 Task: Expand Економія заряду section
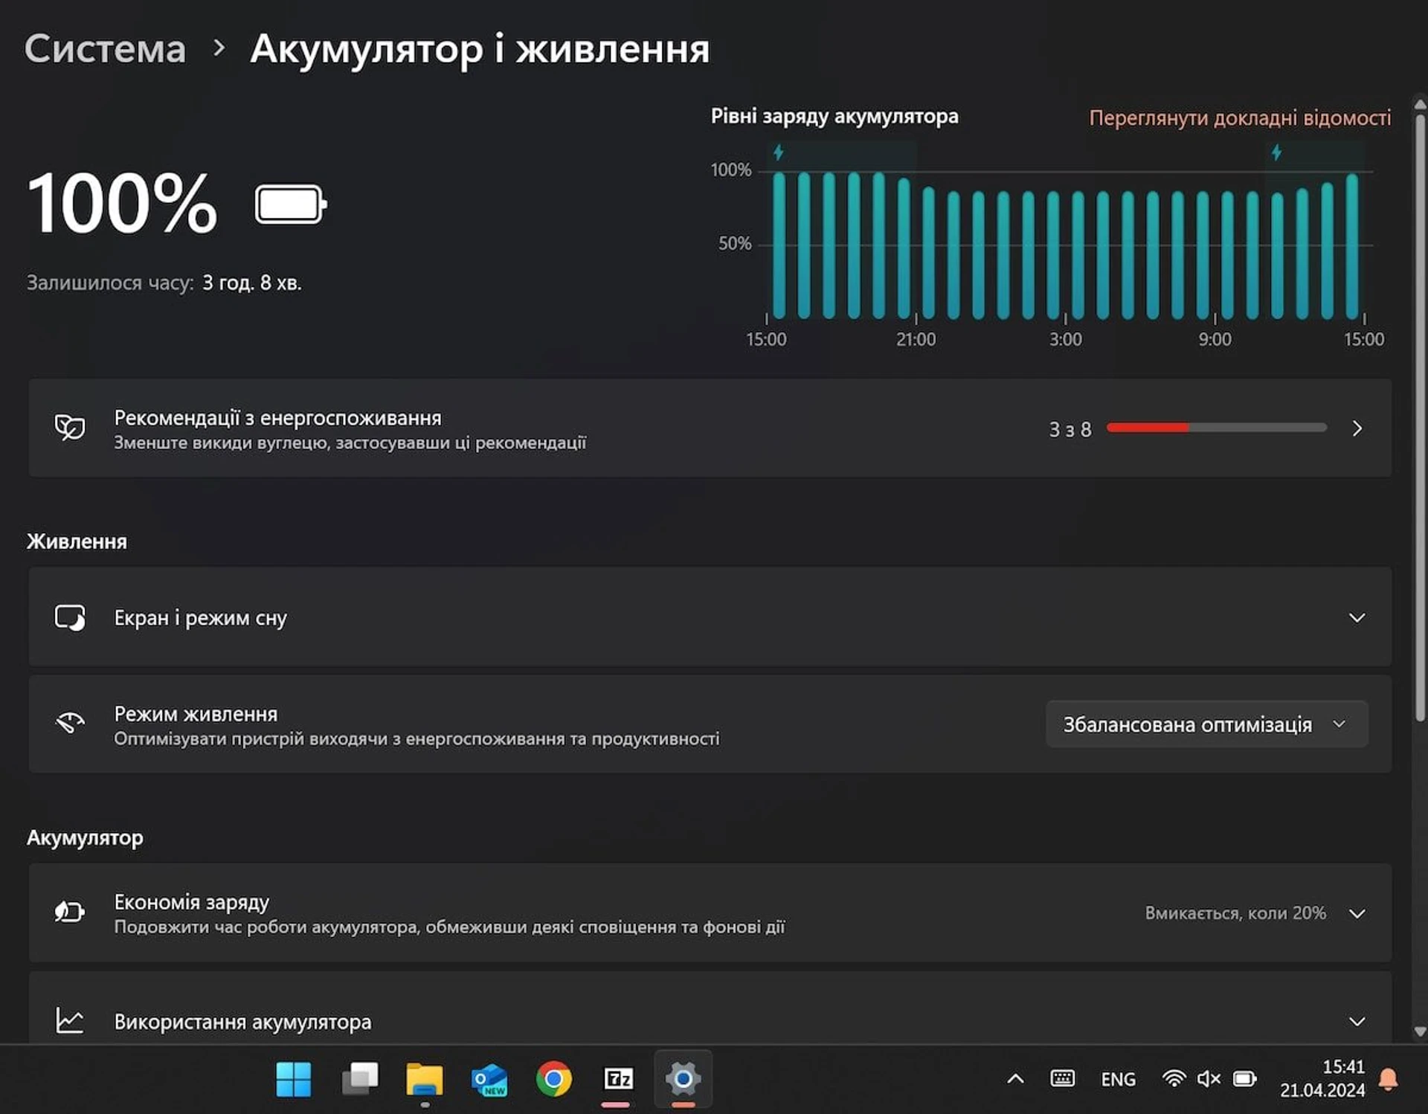click(x=710, y=913)
